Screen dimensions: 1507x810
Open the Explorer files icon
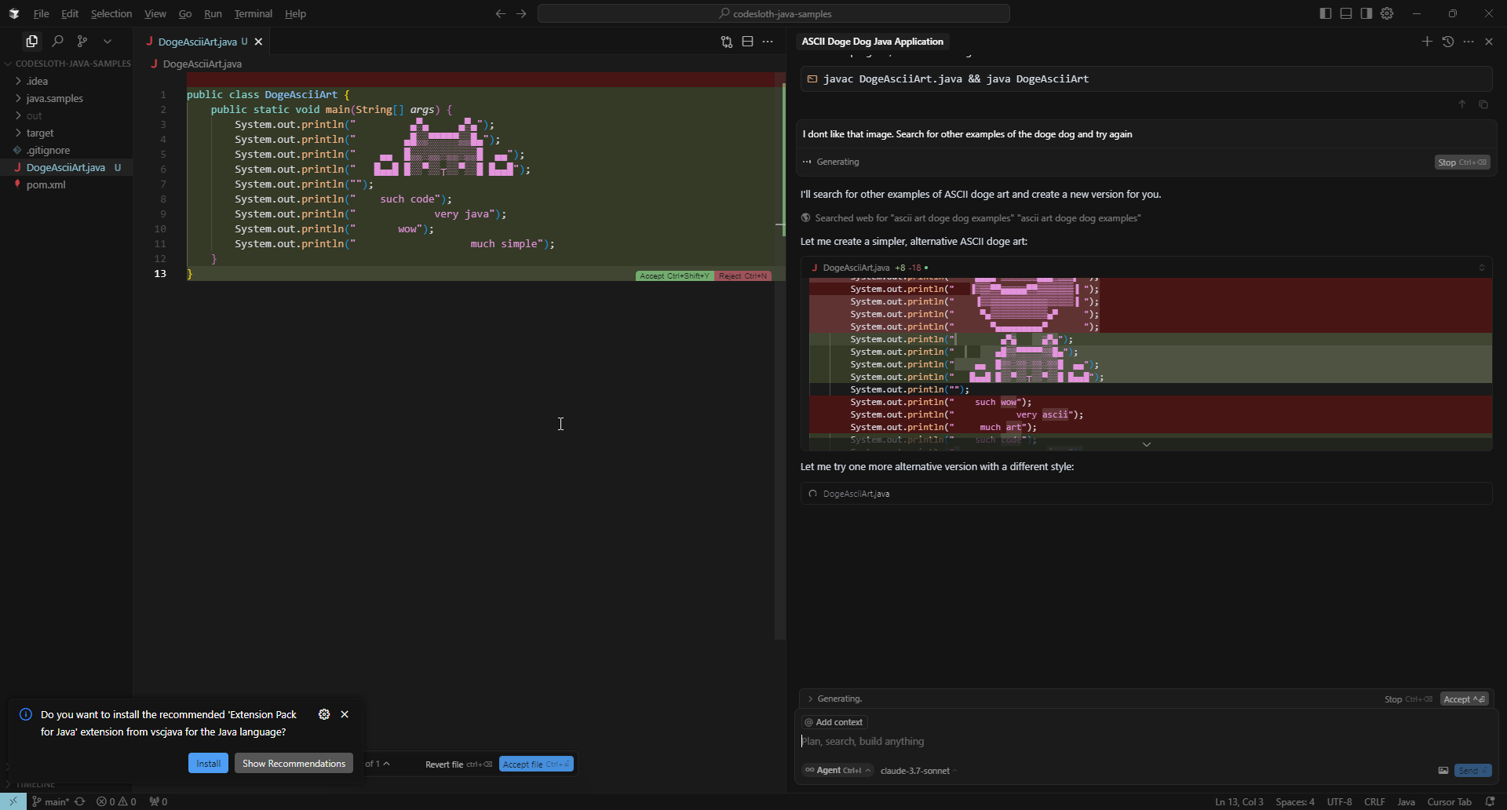(x=32, y=41)
